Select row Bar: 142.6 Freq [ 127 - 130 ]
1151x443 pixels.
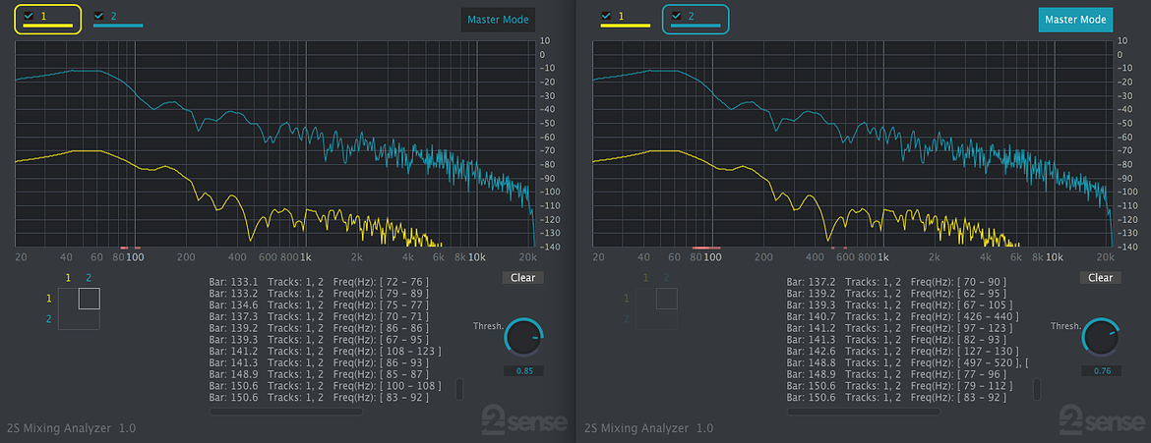[x=902, y=352]
